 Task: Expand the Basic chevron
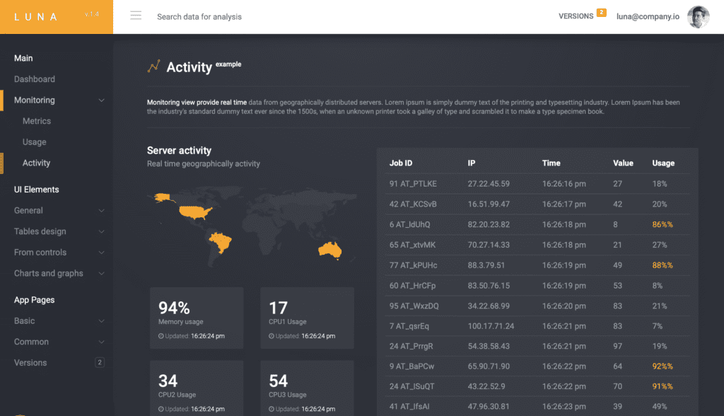point(101,321)
